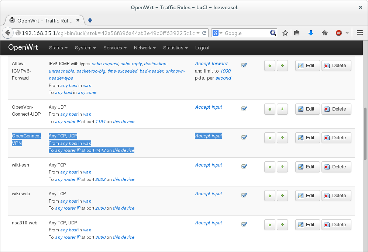Delete the OpenVpn-Connect-UDP rule
Image resolution: width=368 pixels, height=252 pixels.
336,109
